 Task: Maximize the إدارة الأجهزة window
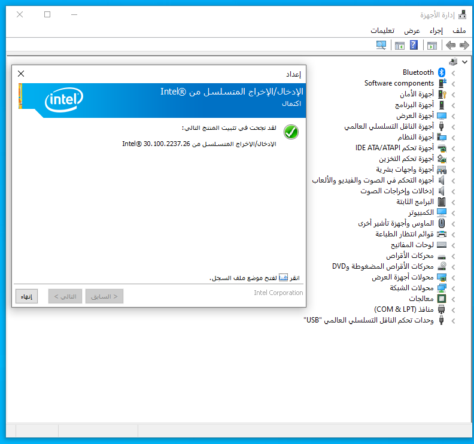pyautogui.click(x=47, y=14)
